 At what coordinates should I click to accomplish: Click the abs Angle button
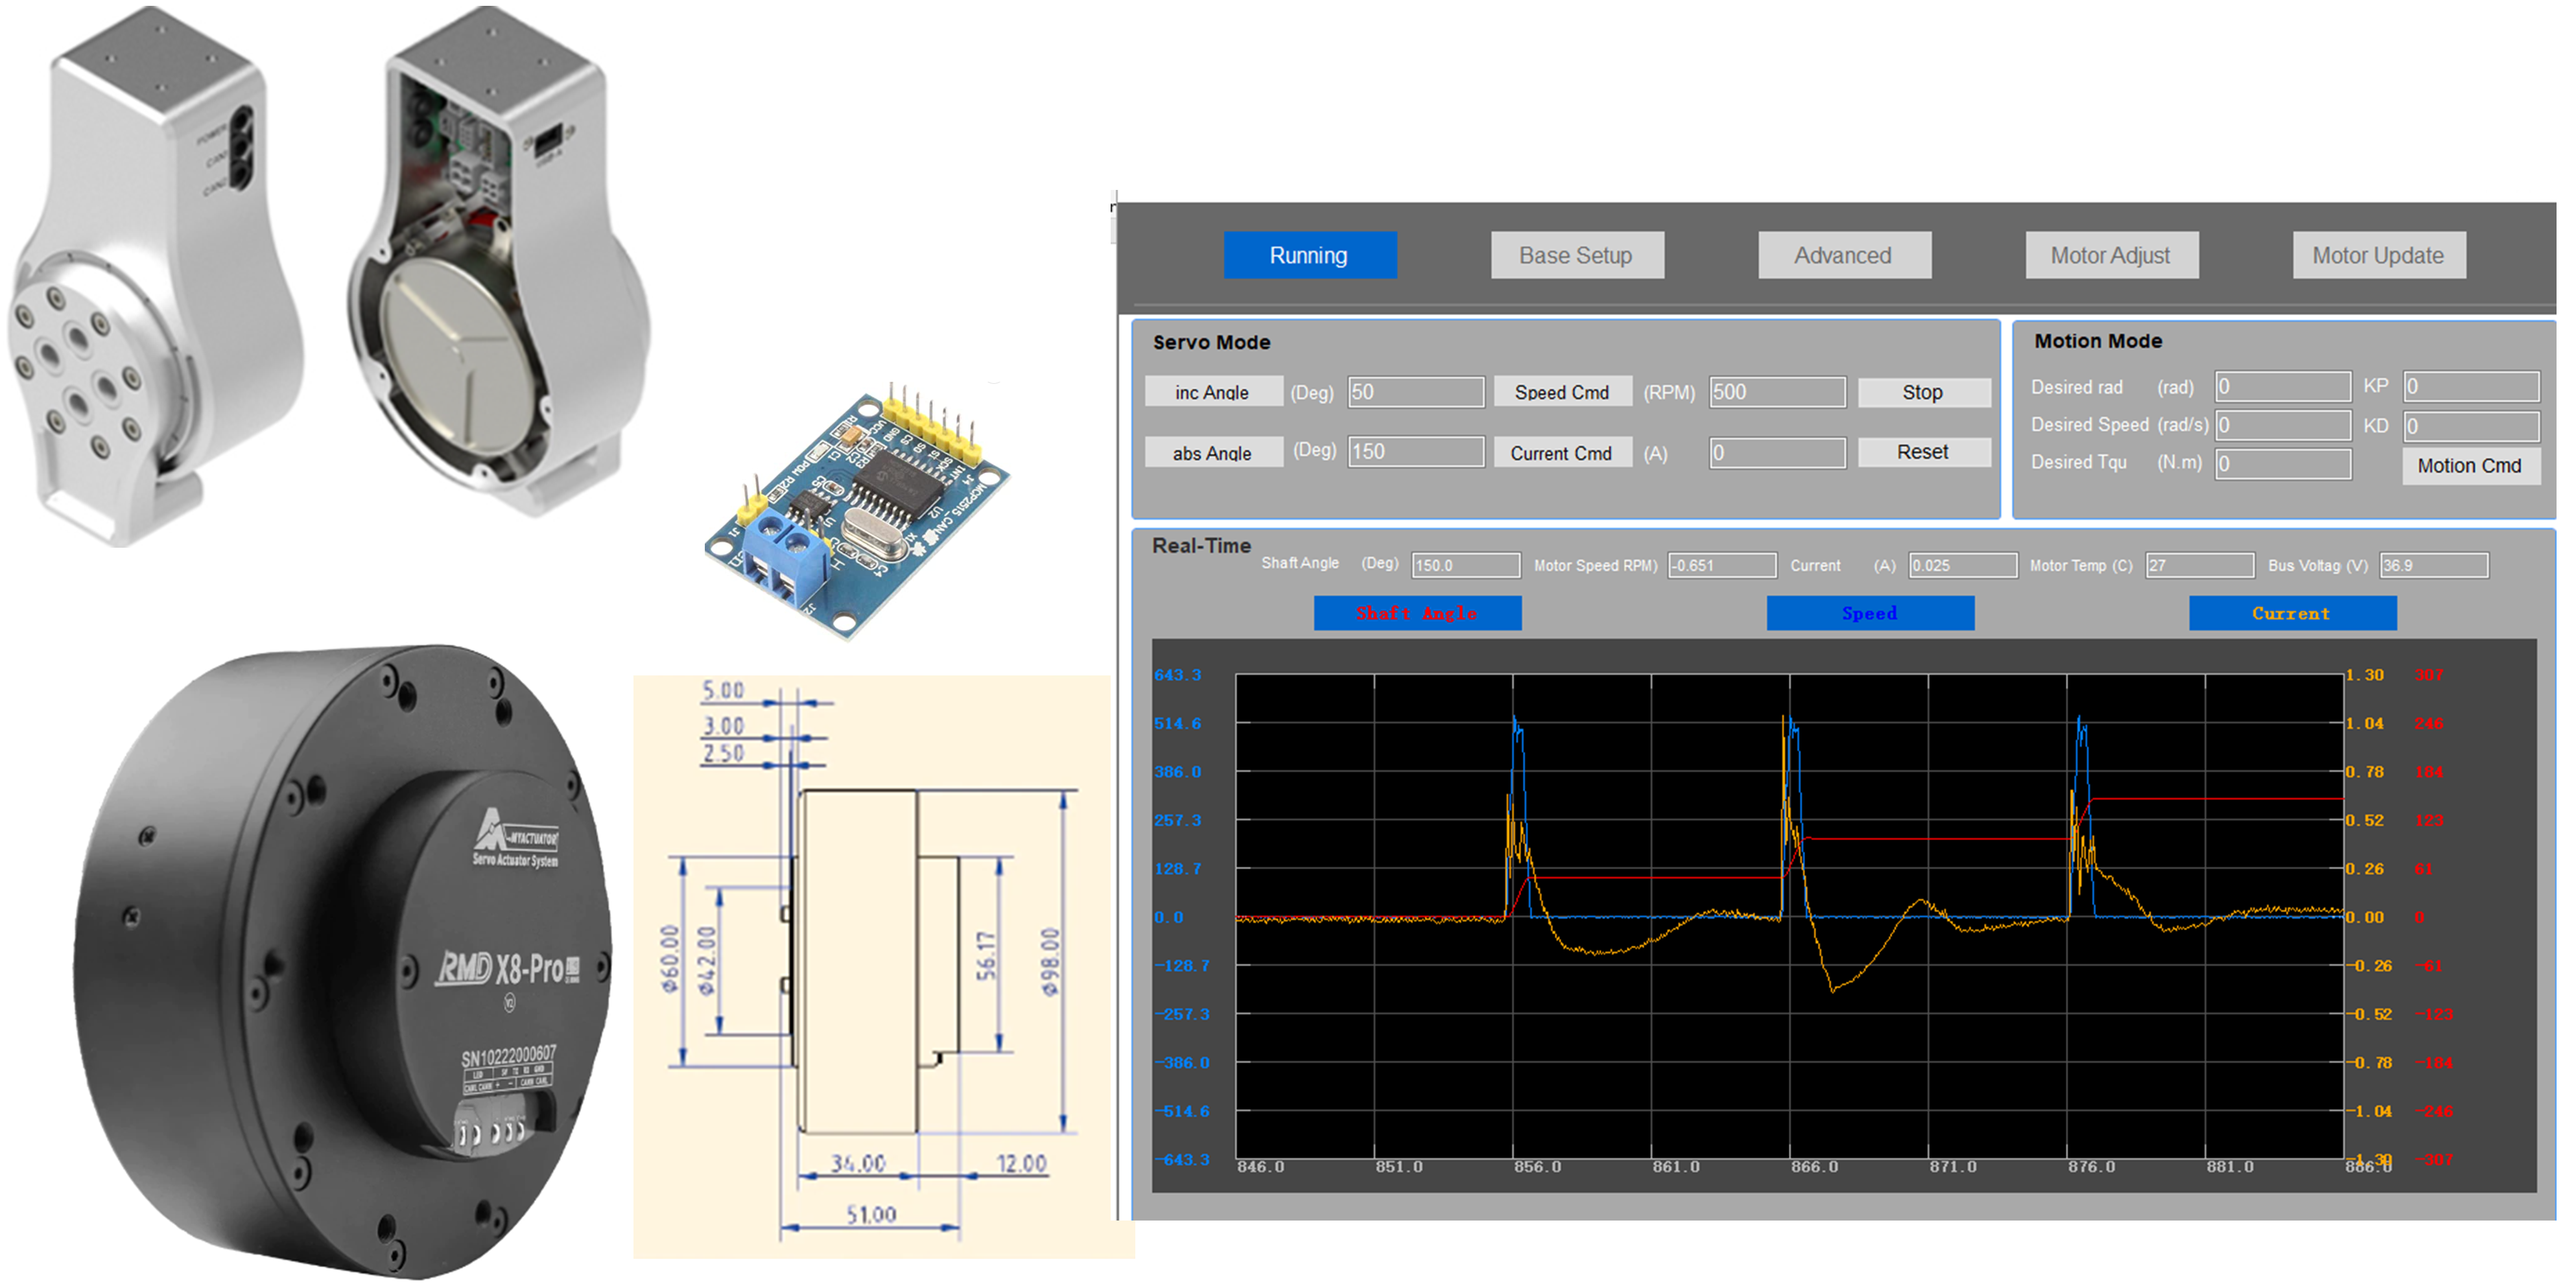coord(1213,453)
